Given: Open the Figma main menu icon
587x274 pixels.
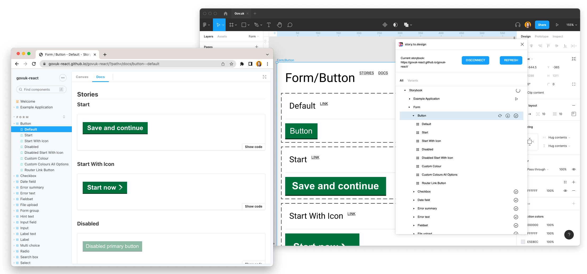Looking at the screenshot, I should coord(205,25).
